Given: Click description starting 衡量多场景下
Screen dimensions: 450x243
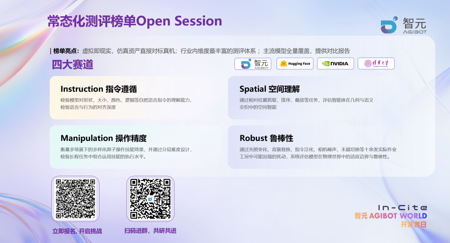Looking at the screenshot, I should pos(126,153).
